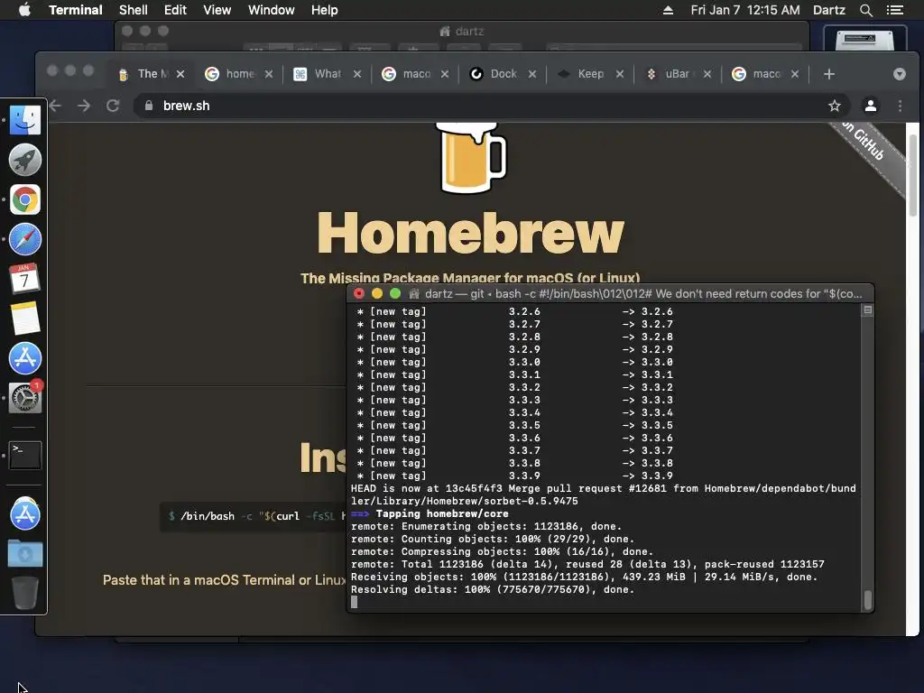
Task: Open the Shell menu
Action: [x=134, y=10]
